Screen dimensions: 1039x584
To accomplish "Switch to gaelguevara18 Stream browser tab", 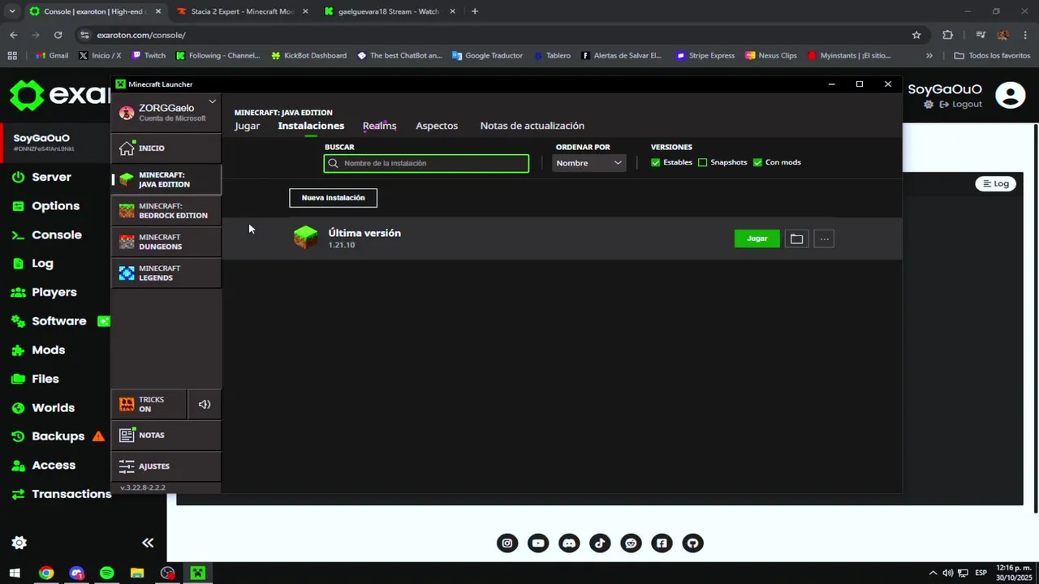I will 389,11.
